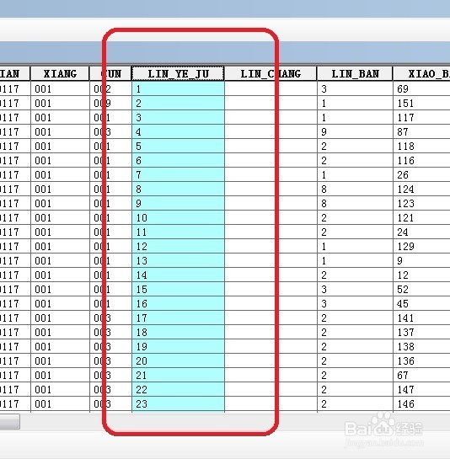Click the XIANG column header
The image size is (450, 459).
[60, 73]
